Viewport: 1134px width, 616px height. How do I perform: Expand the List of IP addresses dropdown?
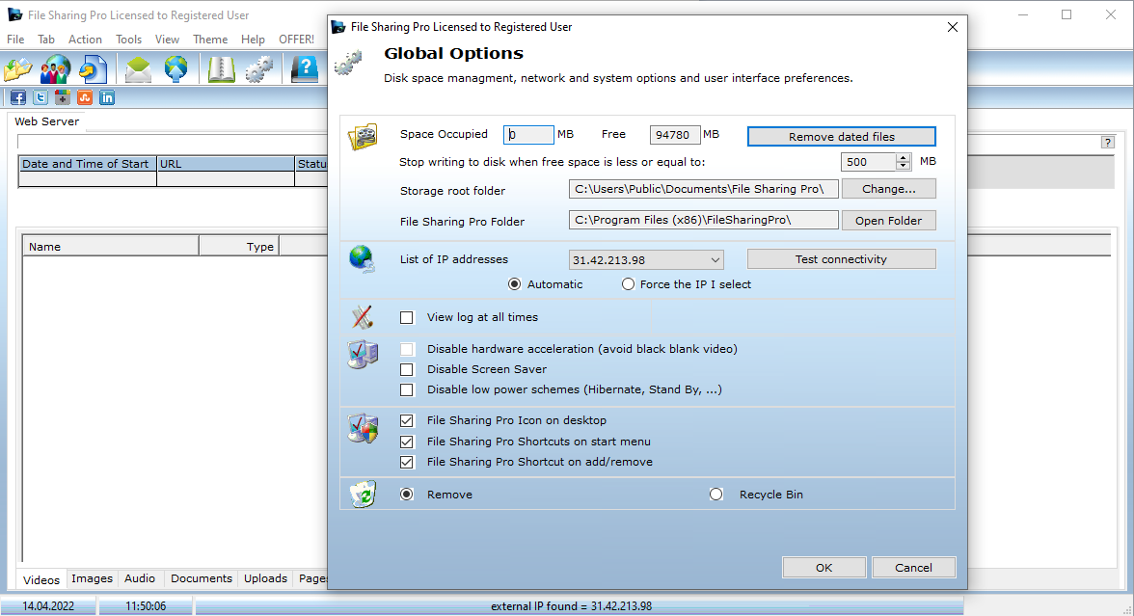(x=715, y=260)
